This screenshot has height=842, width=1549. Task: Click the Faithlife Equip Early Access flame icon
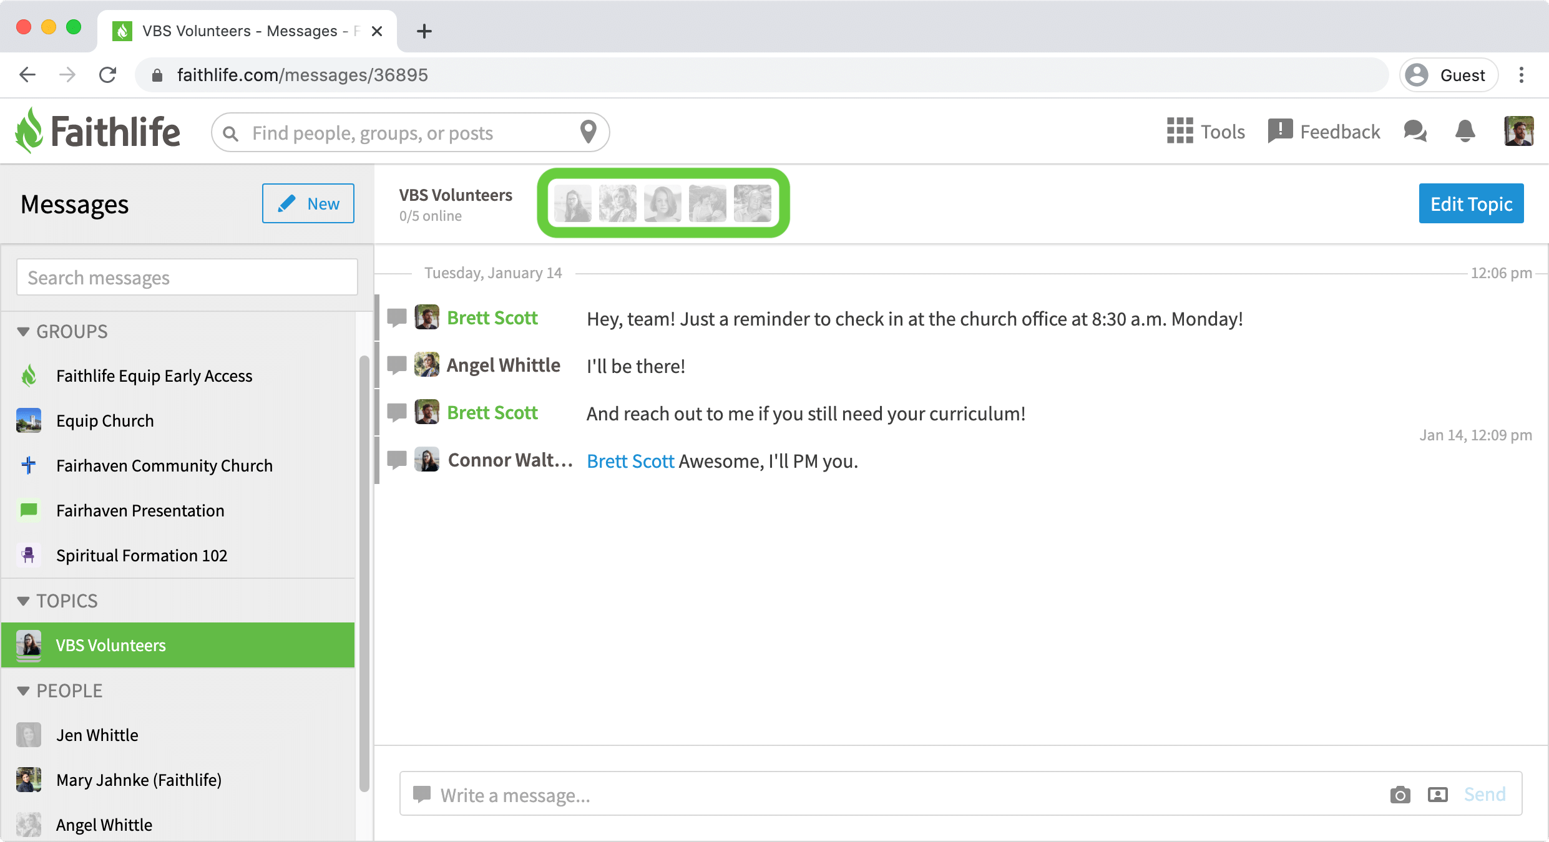29,376
